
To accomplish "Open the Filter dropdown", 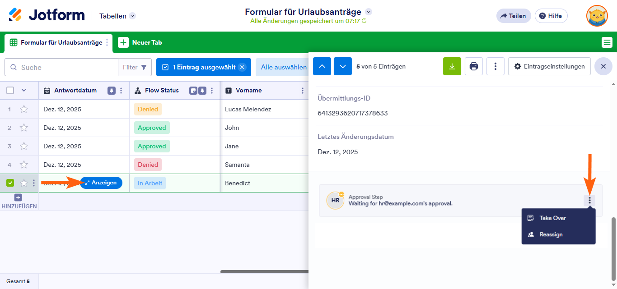I will [135, 67].
